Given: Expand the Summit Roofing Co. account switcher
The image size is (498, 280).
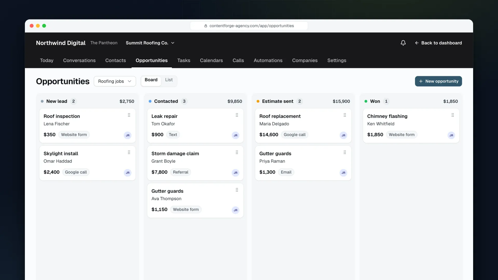Looking at the screenshot, I should click(150, 43).
